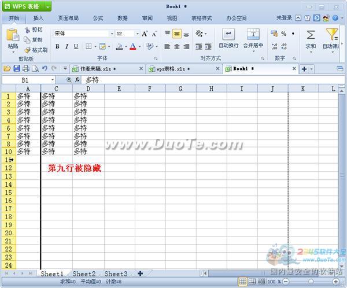Click the Cut (剪切) scissors icon
This screenshot has width=347, height=288.
(27, 30)
